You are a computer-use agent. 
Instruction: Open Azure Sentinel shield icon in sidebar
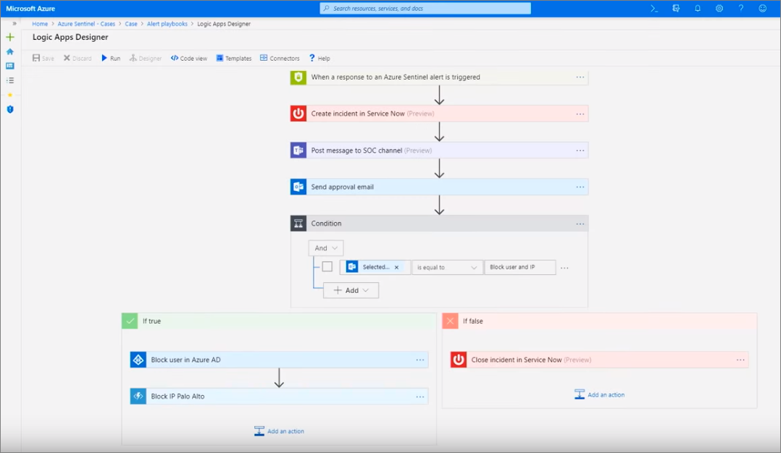pyautogui.click(x=10, y=109)
